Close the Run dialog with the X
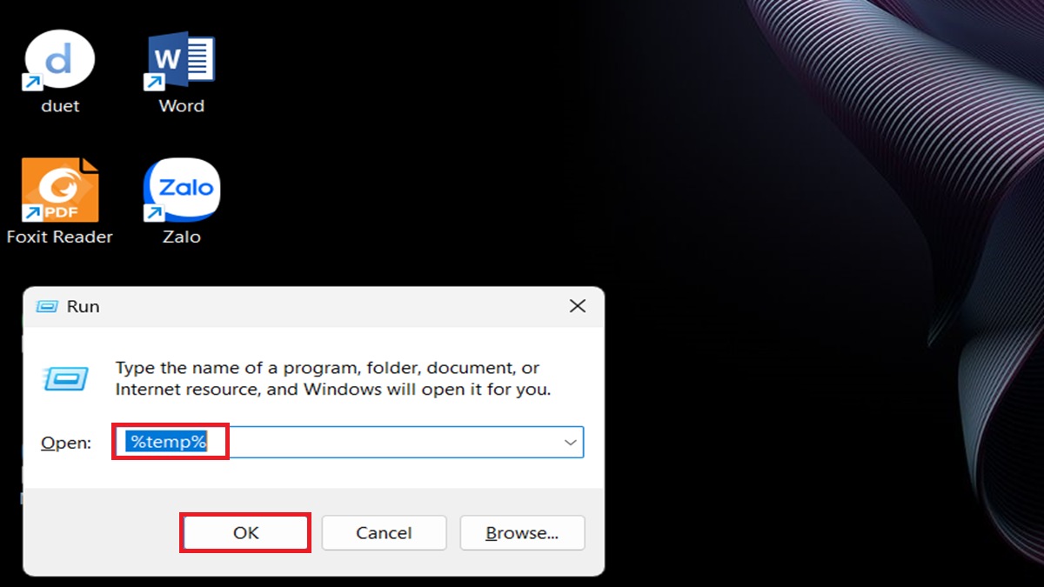 pyautogui.click(x=577, y=306)
